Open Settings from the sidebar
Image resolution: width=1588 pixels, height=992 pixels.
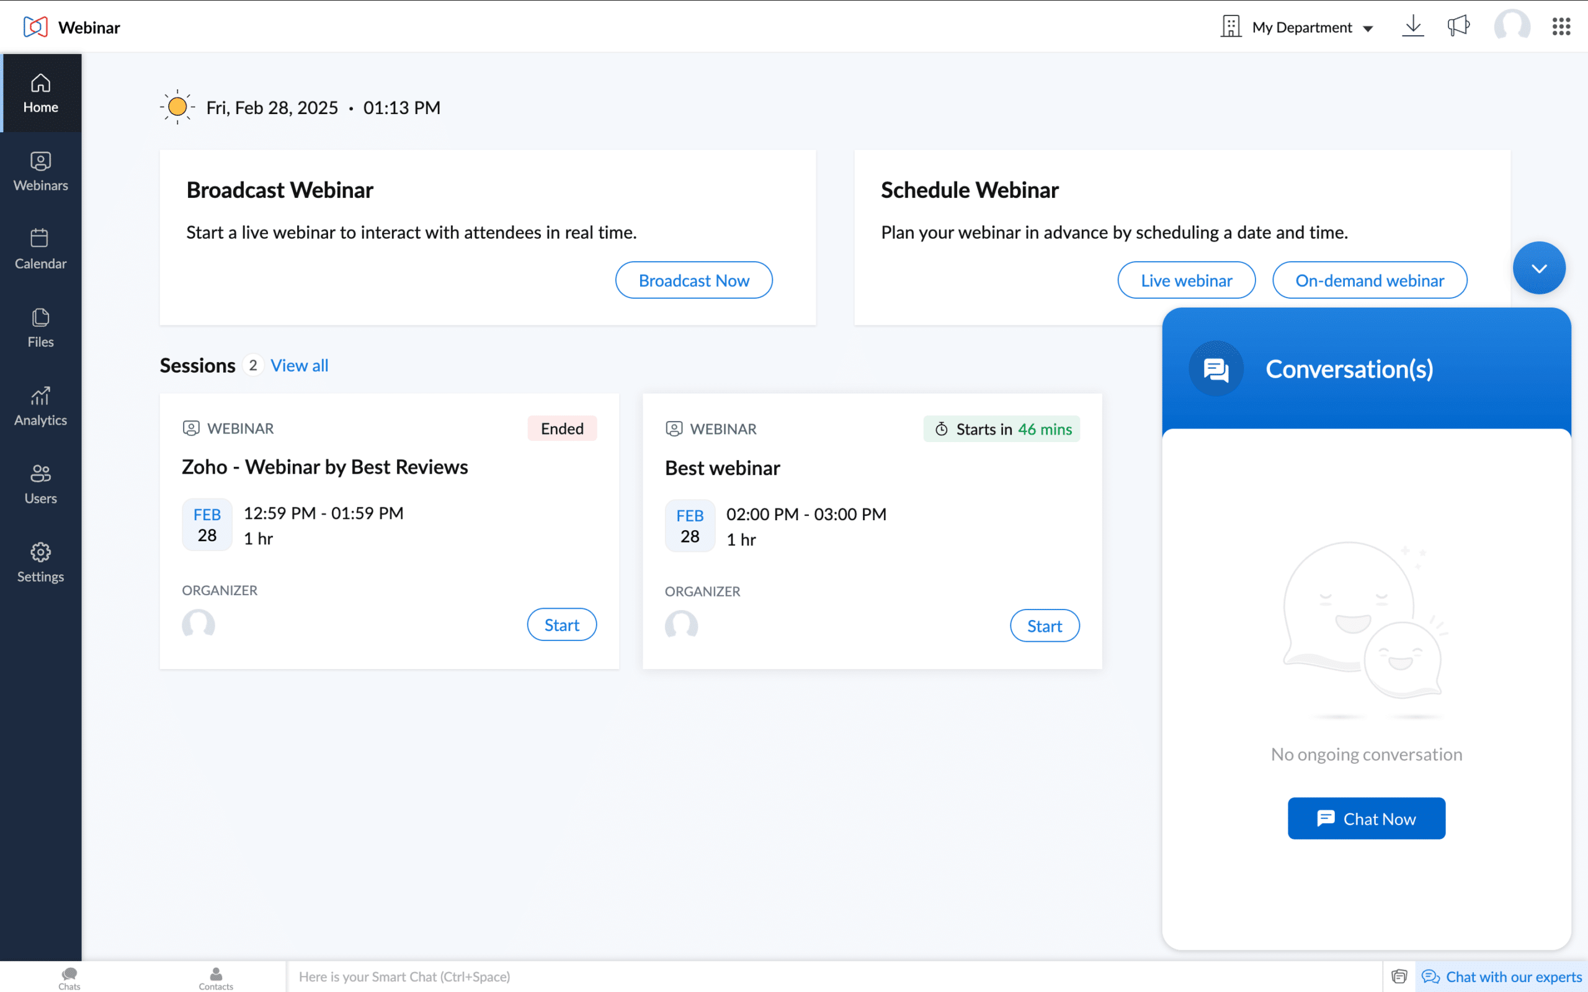point(41,562)
